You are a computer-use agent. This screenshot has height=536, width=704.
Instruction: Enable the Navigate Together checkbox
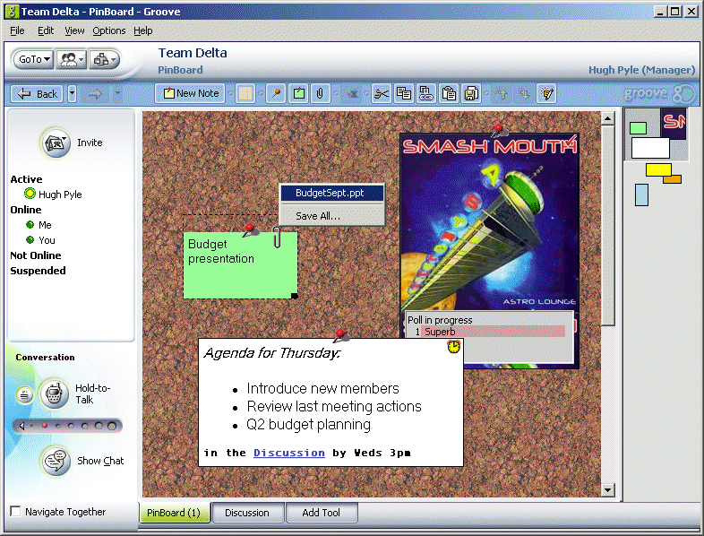(15, 512)
